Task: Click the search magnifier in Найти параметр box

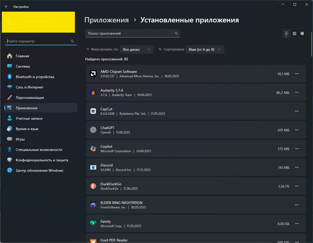Action: [x=72, y=41]
